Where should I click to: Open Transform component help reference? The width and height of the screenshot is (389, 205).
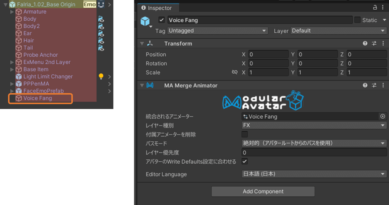click(365, 43)
